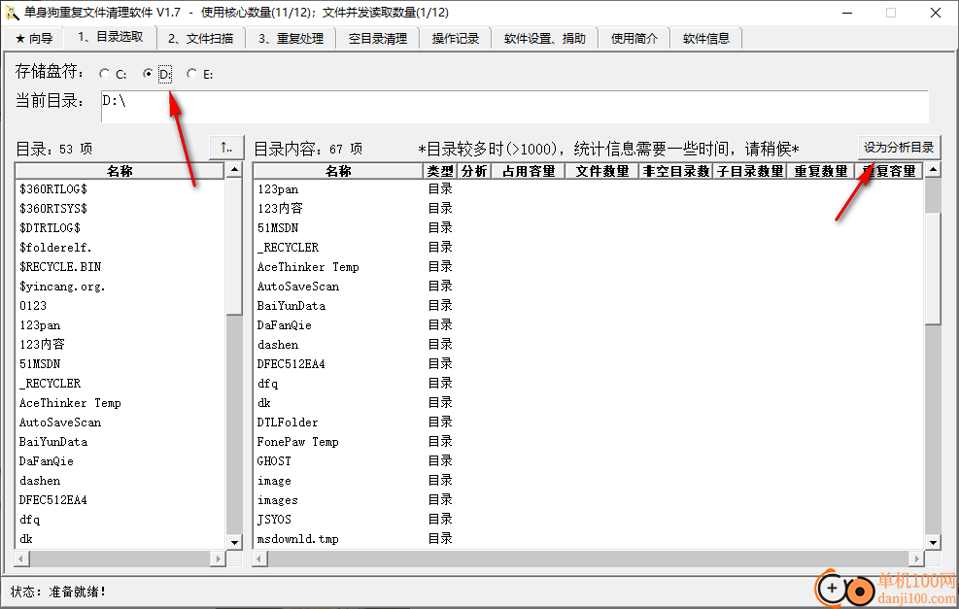Open the ★ 向导 tab
The height and width of the screenshot is (609, 959).
point(34,39)
